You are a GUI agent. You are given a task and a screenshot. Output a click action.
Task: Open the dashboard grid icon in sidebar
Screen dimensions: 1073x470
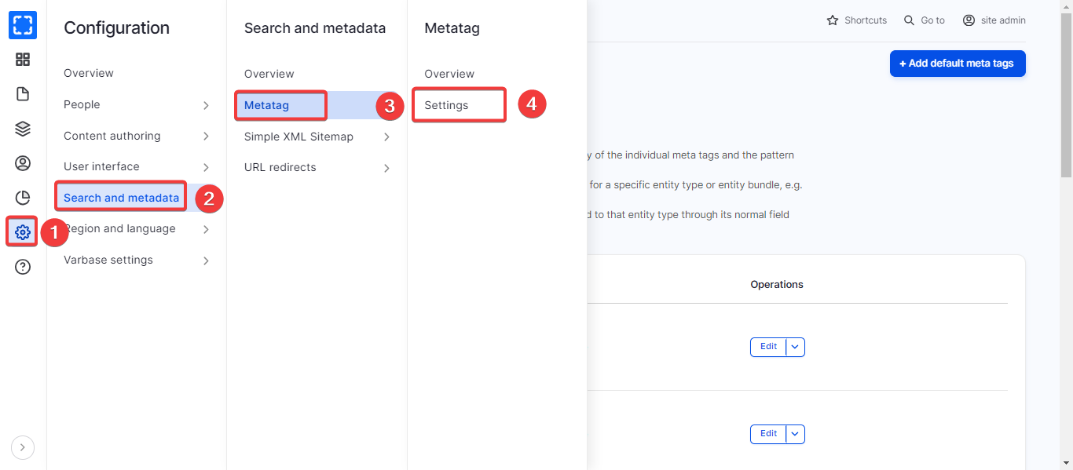tap(23, 60)
